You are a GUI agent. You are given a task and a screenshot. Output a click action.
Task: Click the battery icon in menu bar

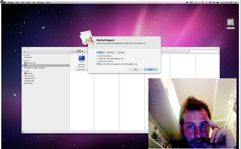coord(218,3)
